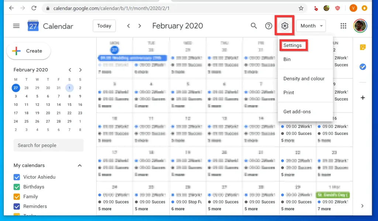Uncheck the Birthdays calendar
This screenshot has height=221, width=378.
click(16, 186)
